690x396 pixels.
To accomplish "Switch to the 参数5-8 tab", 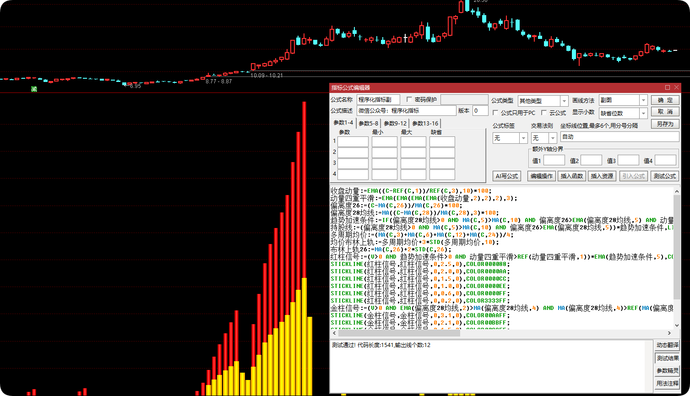I will [x=369, y=124].
